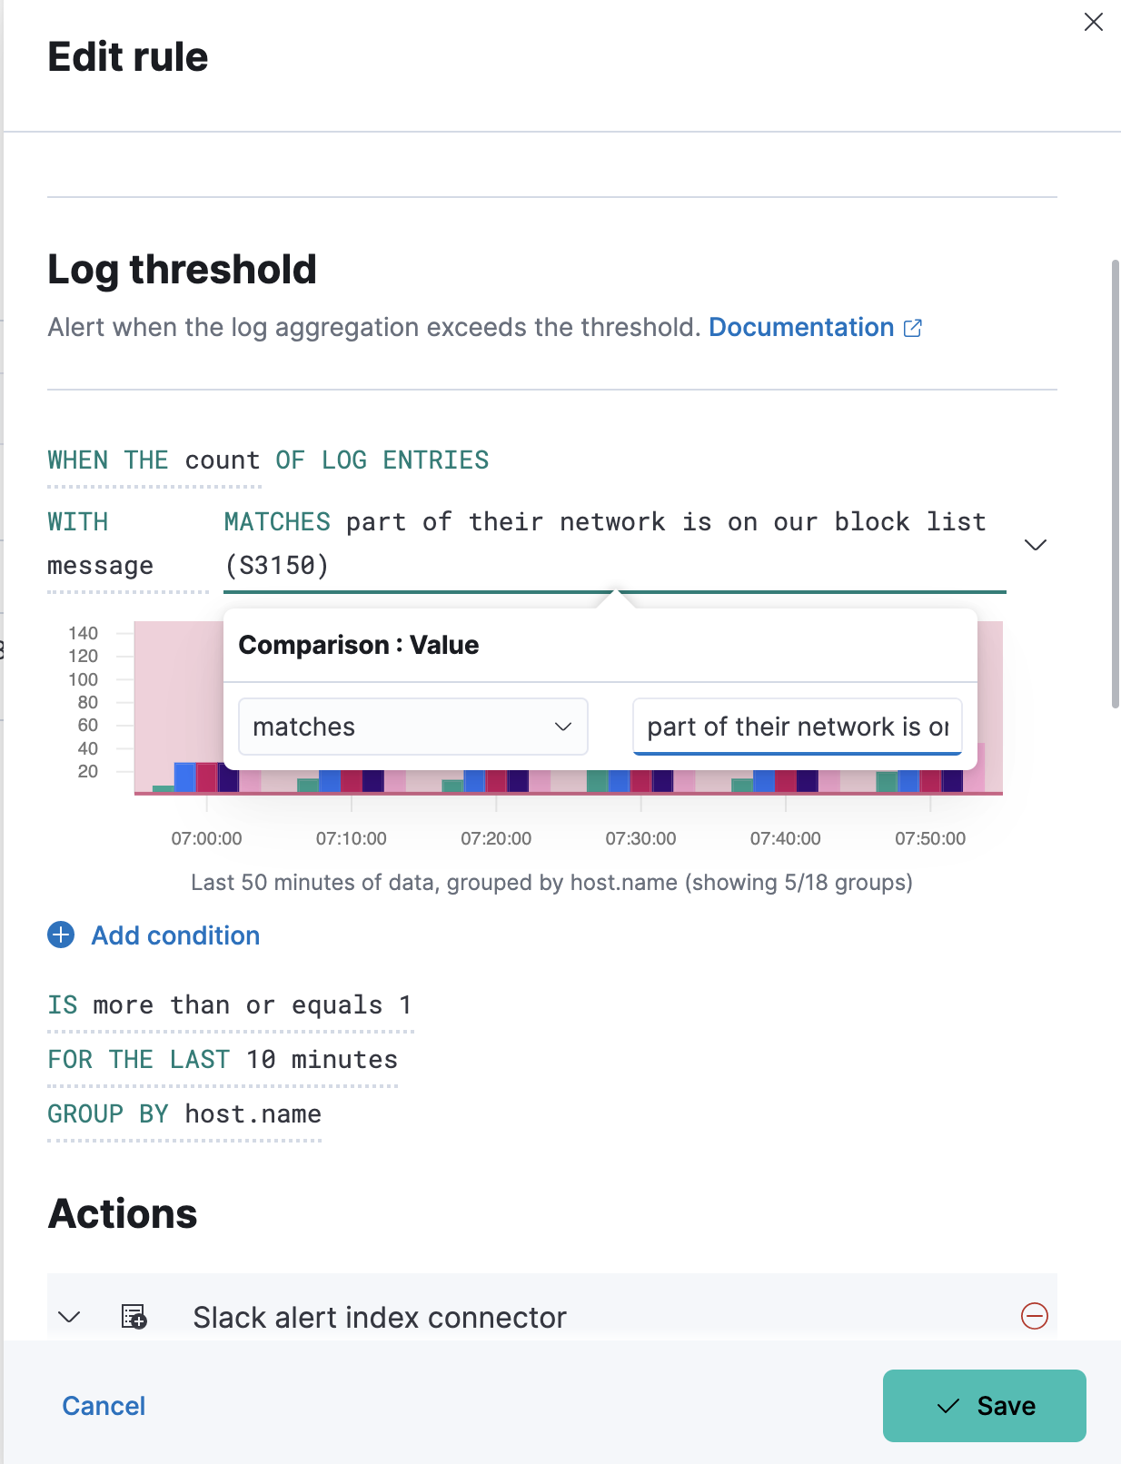This screenshot has width=1121, height=1464.
Task: Open the Documentation external link icon
Action: (x=913, y=328)
